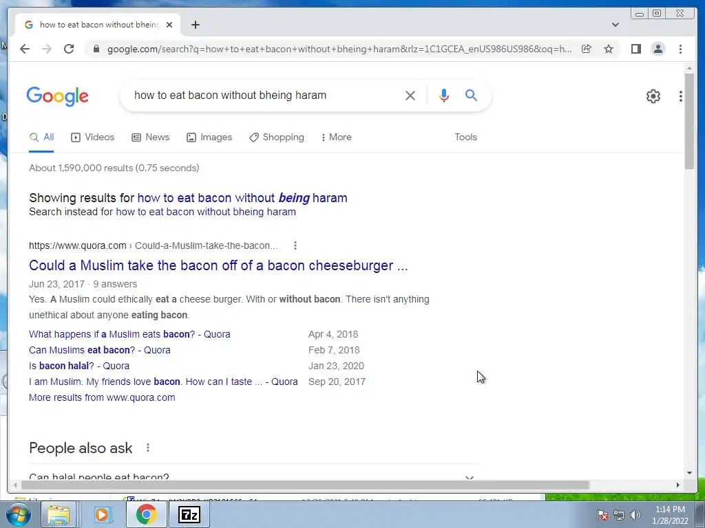Click the Chrome taskbar icon
The width and height of the screenshot is (705, 528).
point(146,515)
